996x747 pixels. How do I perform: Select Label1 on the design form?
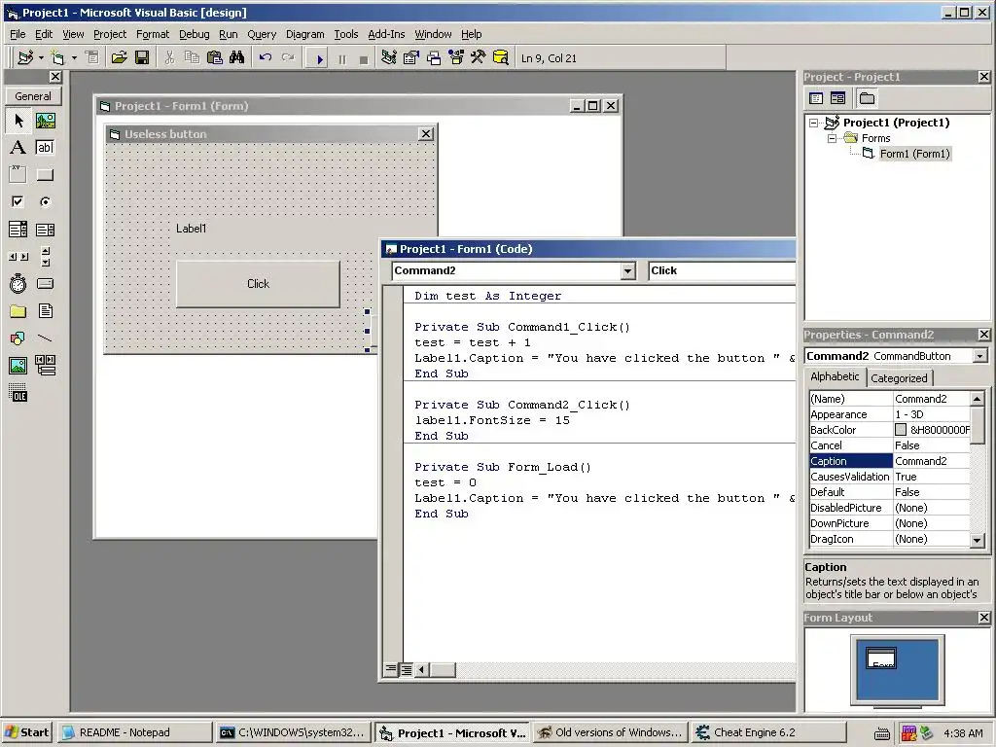192,229
